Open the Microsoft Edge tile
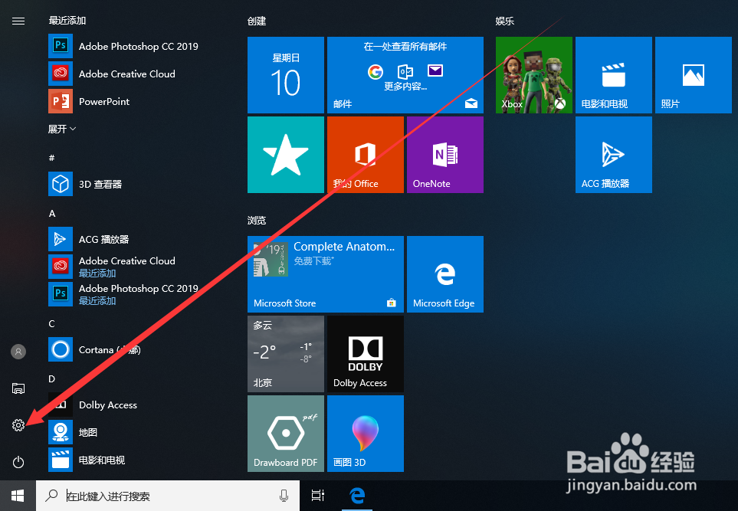738x511 pixels. [x=444, y=274]
